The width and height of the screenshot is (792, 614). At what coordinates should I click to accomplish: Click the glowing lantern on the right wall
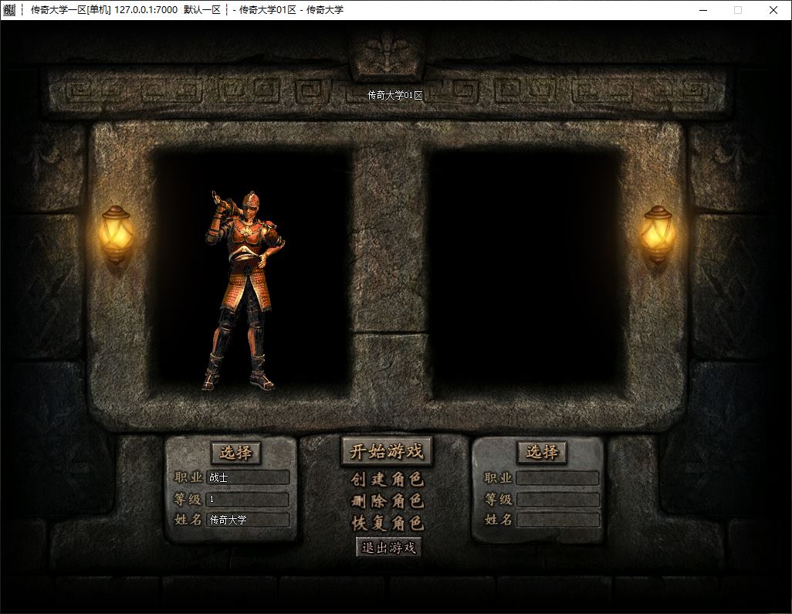click(x=658, y=234)
